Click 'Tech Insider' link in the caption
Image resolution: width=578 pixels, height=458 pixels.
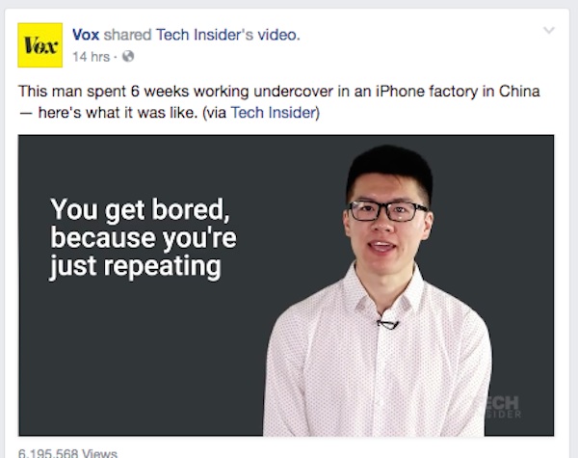coord(274,113)
